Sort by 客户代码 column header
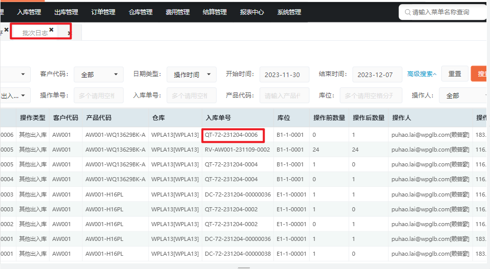 pos(66,118)
